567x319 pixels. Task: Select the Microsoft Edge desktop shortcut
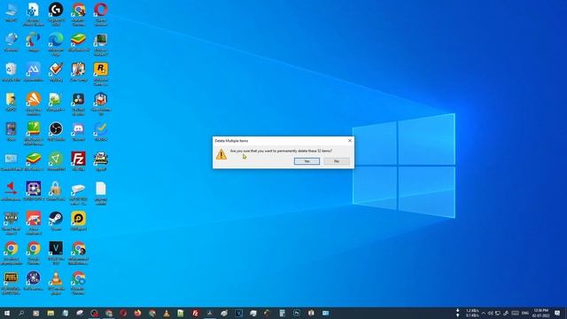tap(56, 43)
